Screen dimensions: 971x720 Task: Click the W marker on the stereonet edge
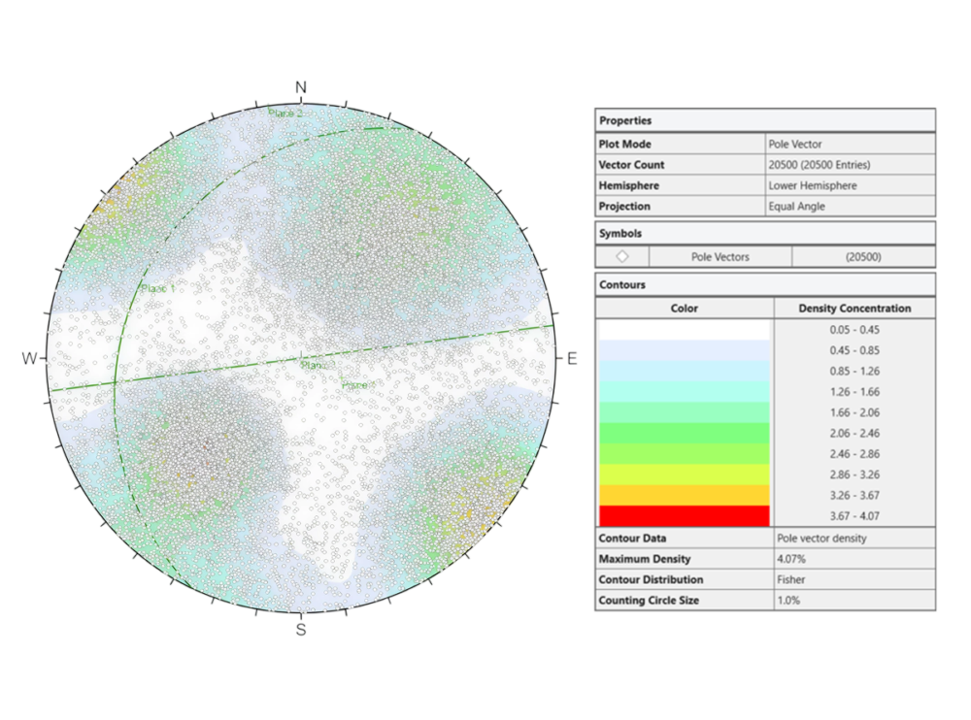(31, 360)
